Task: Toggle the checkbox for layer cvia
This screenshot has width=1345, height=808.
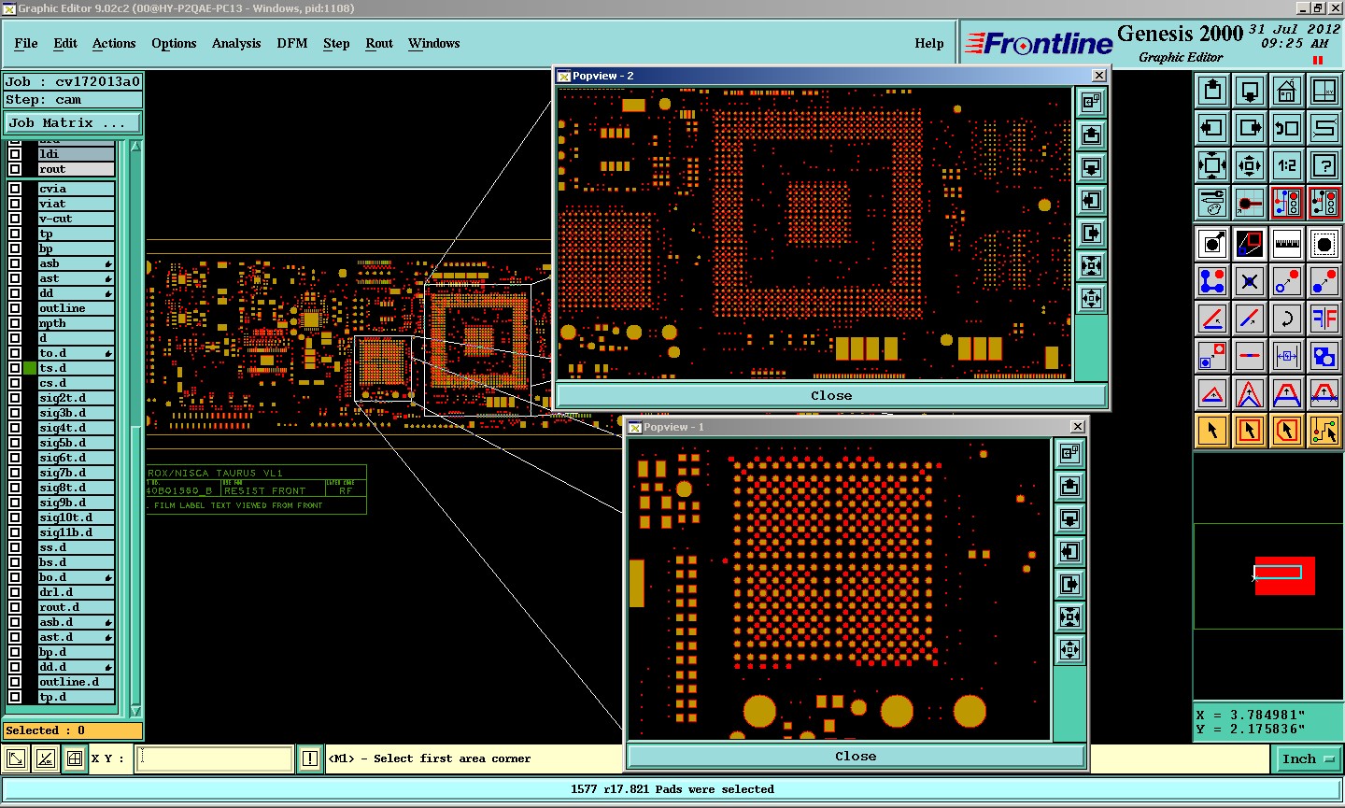Action: 15,189
